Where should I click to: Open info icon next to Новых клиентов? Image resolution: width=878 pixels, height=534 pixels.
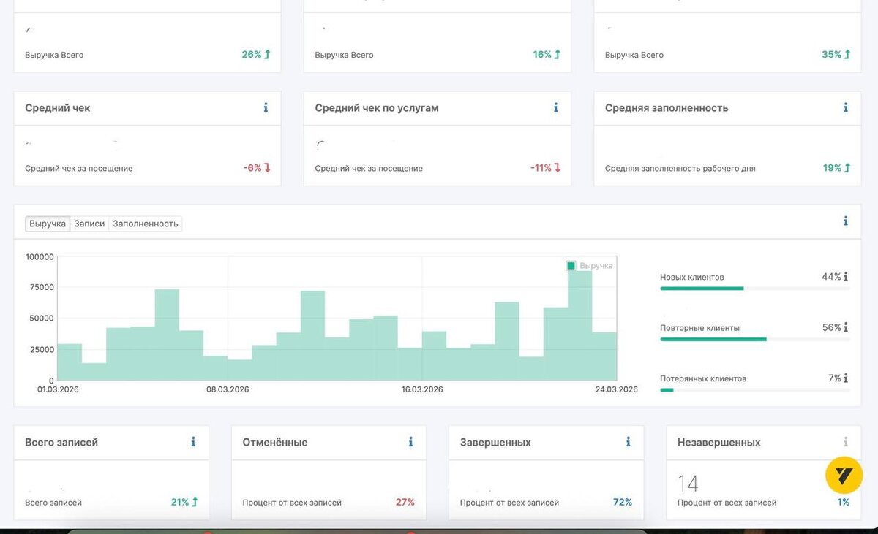(846, 277)
